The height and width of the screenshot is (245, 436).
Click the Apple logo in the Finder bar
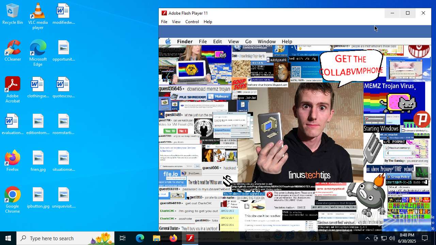tap(168, 42)
